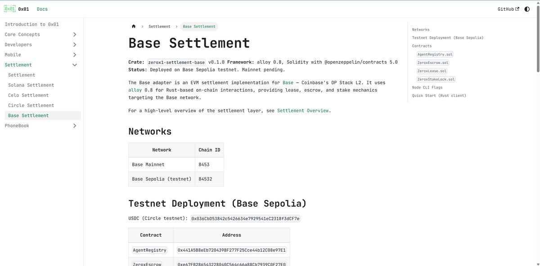
Task: Jump to ZeroxStakeLock.sol TOC entry
Action: [436, 79]
